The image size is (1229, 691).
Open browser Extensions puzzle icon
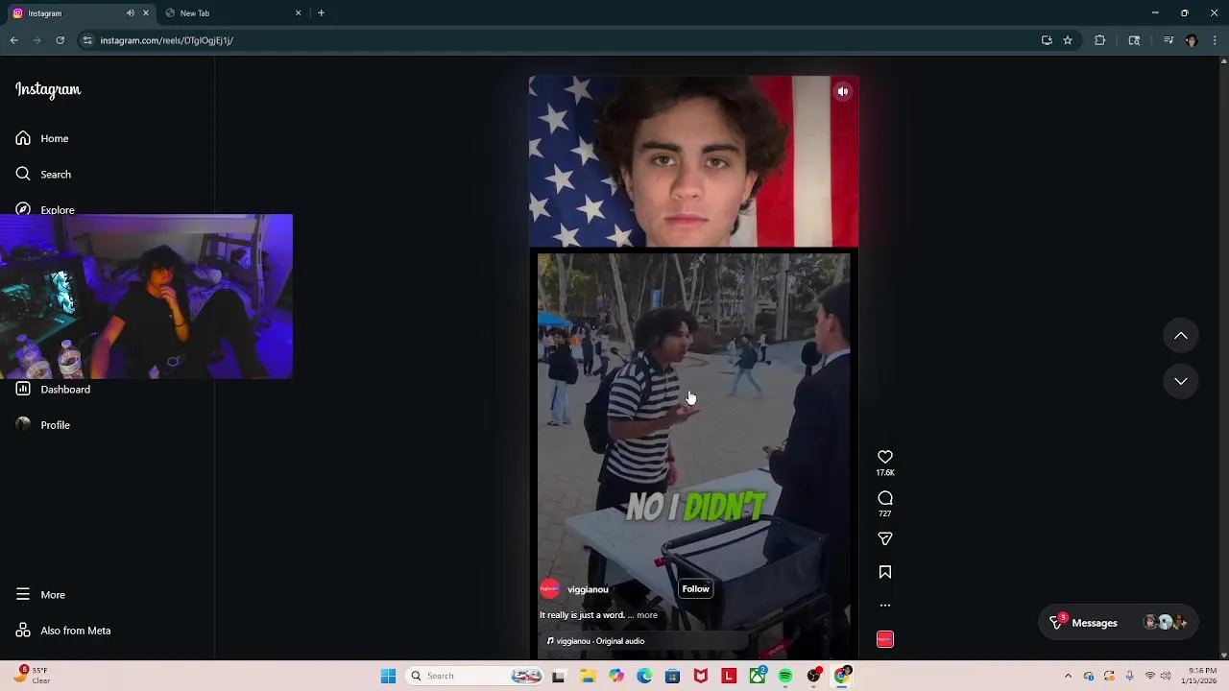pyautogui.click(x=1099, y=40)
